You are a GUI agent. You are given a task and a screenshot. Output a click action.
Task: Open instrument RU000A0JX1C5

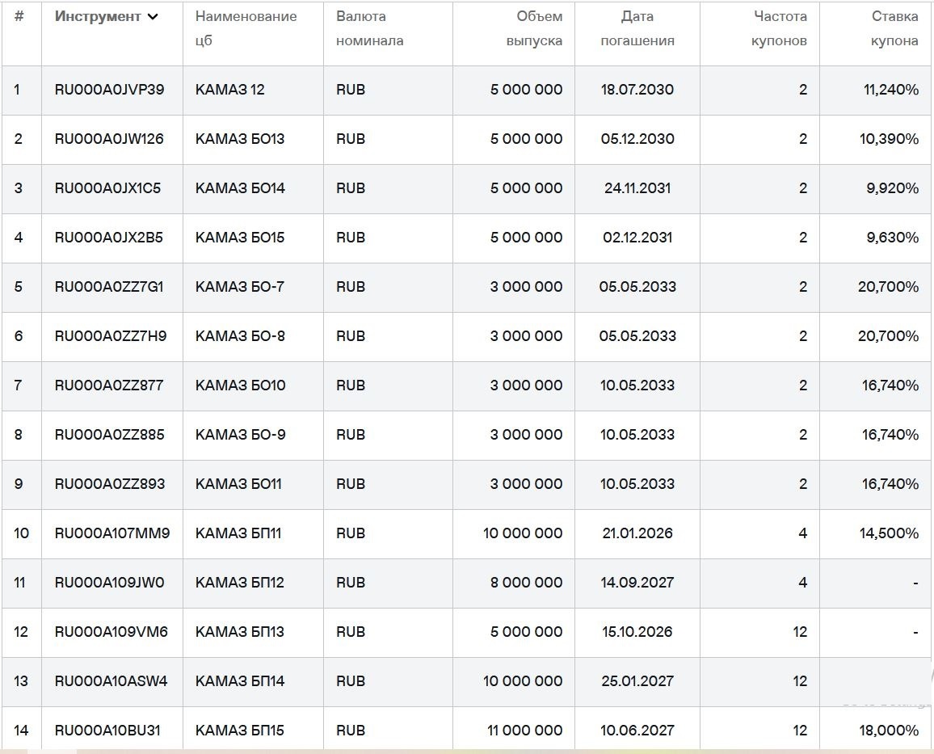click(x=107, y=189)
